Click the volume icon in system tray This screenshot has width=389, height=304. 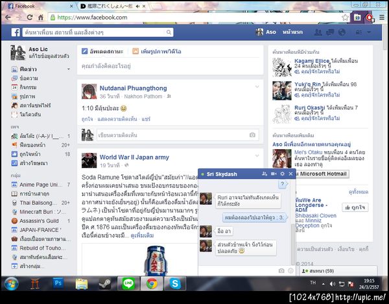[x=333, y=284]
